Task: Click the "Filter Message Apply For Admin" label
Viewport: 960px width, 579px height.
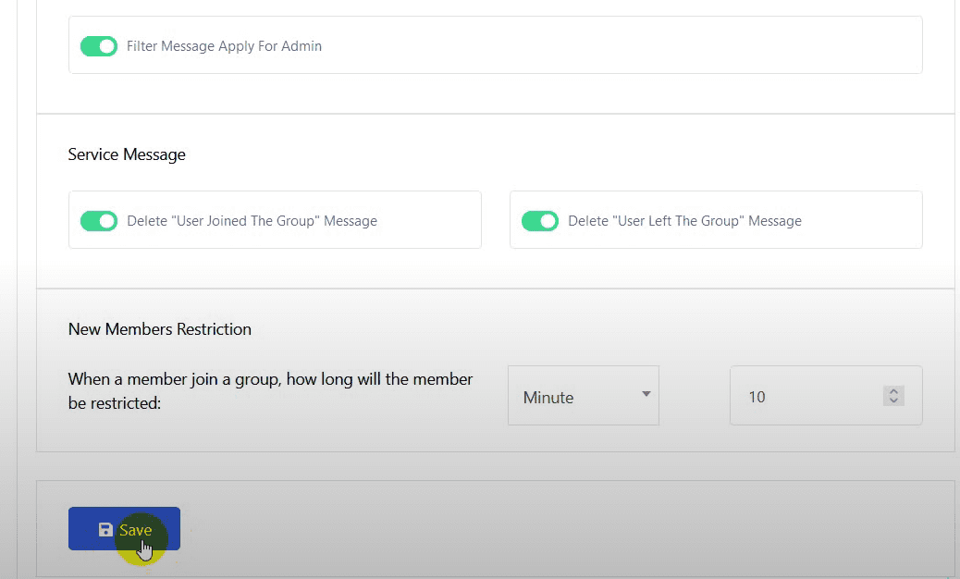Action: point(224,46)
